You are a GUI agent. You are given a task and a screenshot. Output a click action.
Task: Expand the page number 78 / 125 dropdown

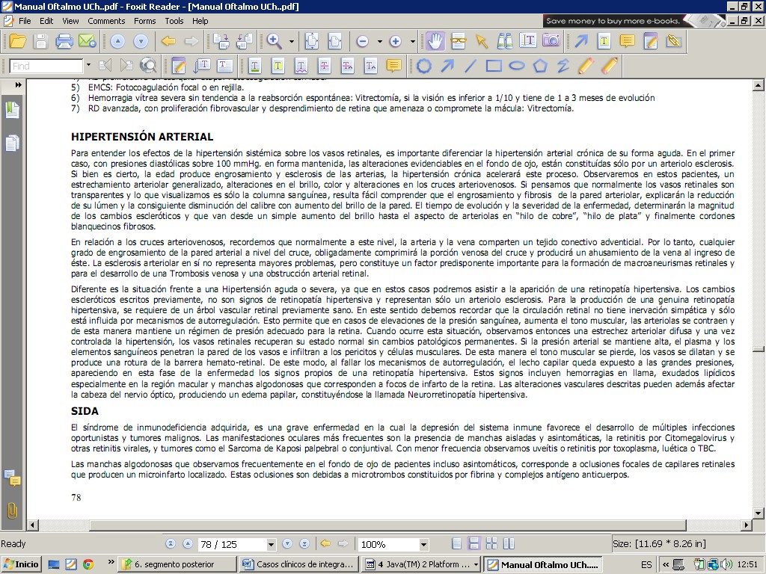coord(271,544)
